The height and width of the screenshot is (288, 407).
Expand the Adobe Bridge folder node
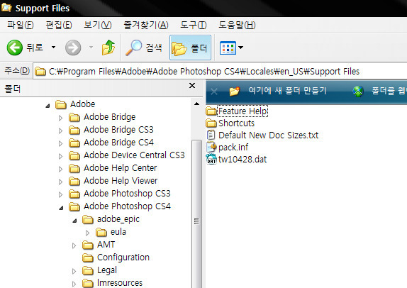60,118
